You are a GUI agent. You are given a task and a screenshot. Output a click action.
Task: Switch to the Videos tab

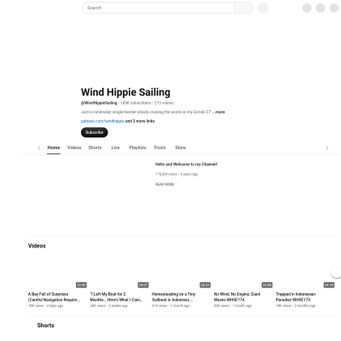coord(74,147)
